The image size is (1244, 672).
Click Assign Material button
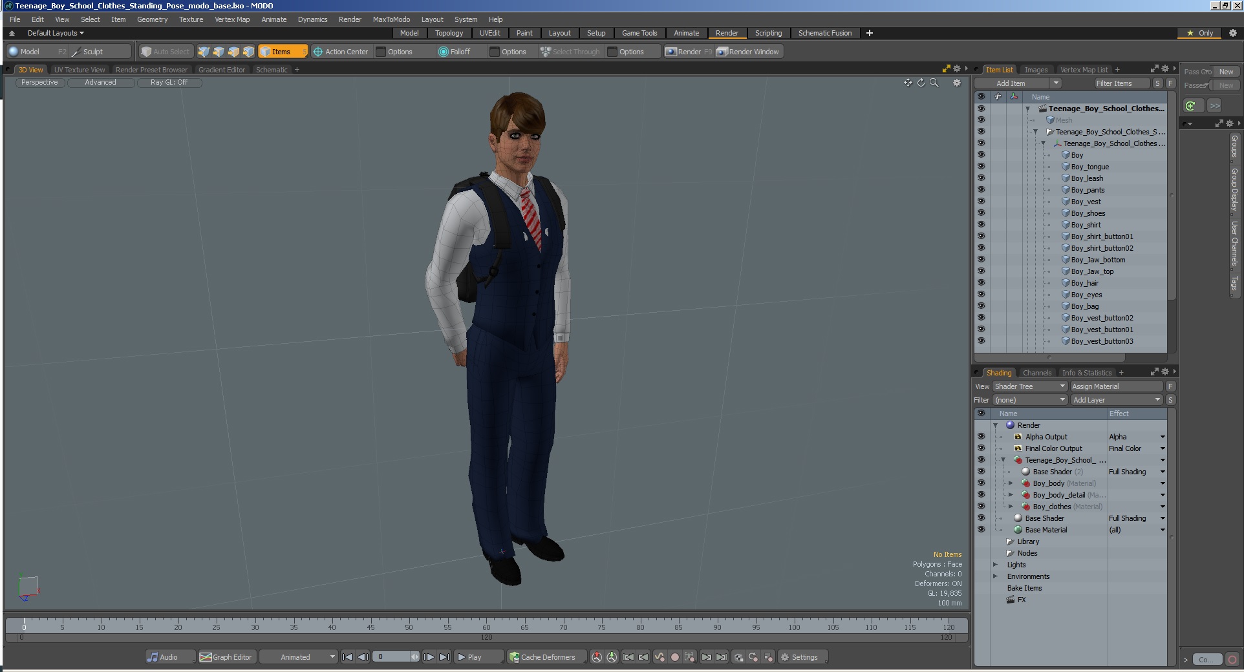point(1117,386)
